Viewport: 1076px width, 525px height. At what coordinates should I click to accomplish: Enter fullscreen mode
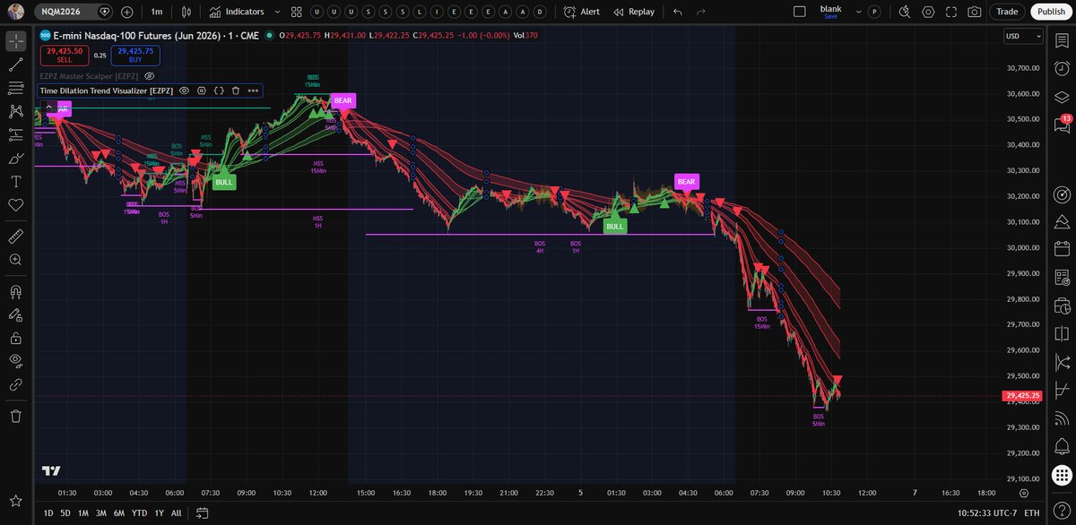coord(951,12)
